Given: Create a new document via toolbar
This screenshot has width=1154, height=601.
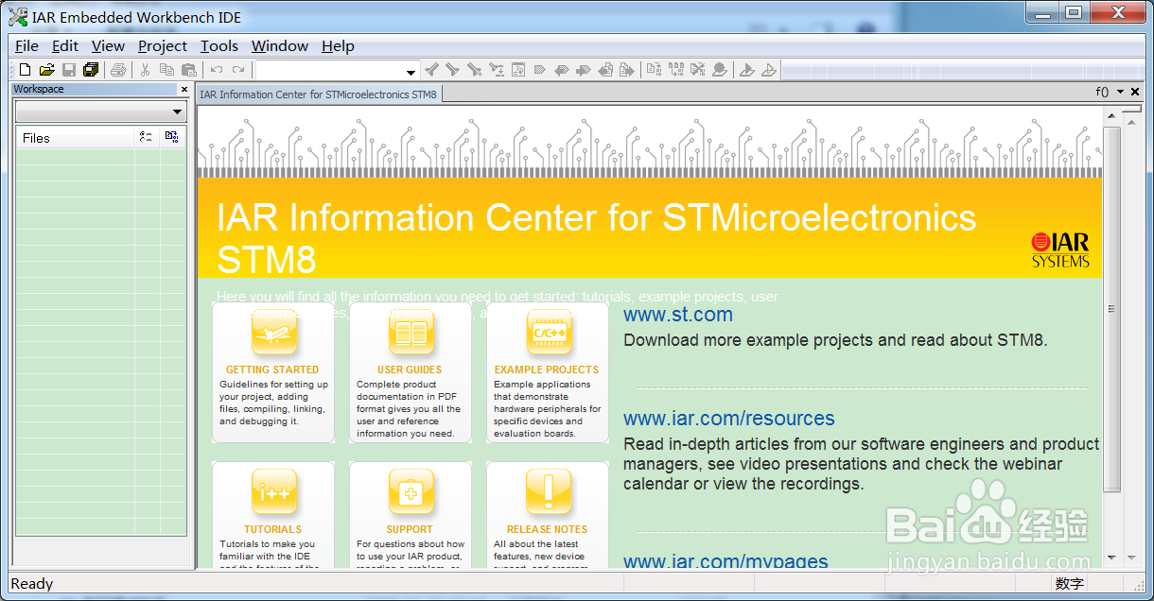Looking at the screenshot, I should [x=26, y=70].
